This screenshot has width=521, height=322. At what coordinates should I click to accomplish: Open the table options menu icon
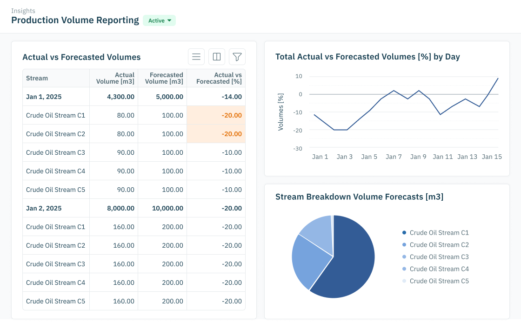pyautogui.click(x=196, y=56)
